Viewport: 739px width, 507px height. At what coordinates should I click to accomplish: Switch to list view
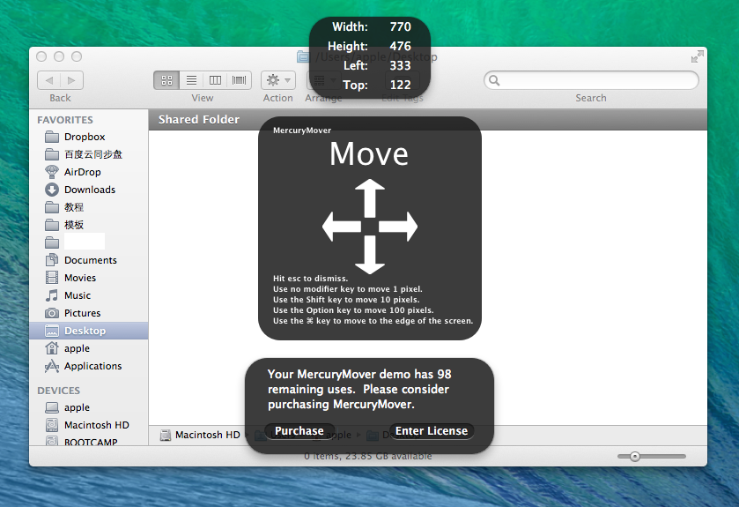(x=191, y=80)
